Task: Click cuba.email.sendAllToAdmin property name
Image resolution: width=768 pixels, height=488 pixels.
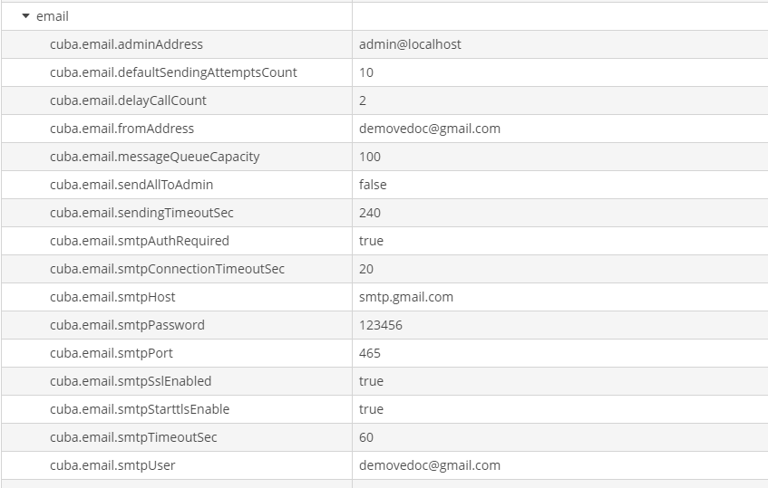Action: tap(131, 185)
